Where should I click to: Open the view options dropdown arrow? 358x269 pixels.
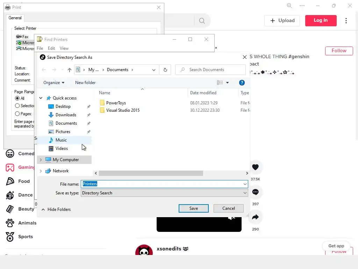227,83
